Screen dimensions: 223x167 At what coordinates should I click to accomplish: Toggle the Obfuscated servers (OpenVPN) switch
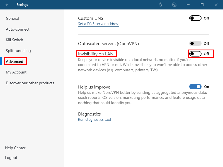(x=195, y=43)
